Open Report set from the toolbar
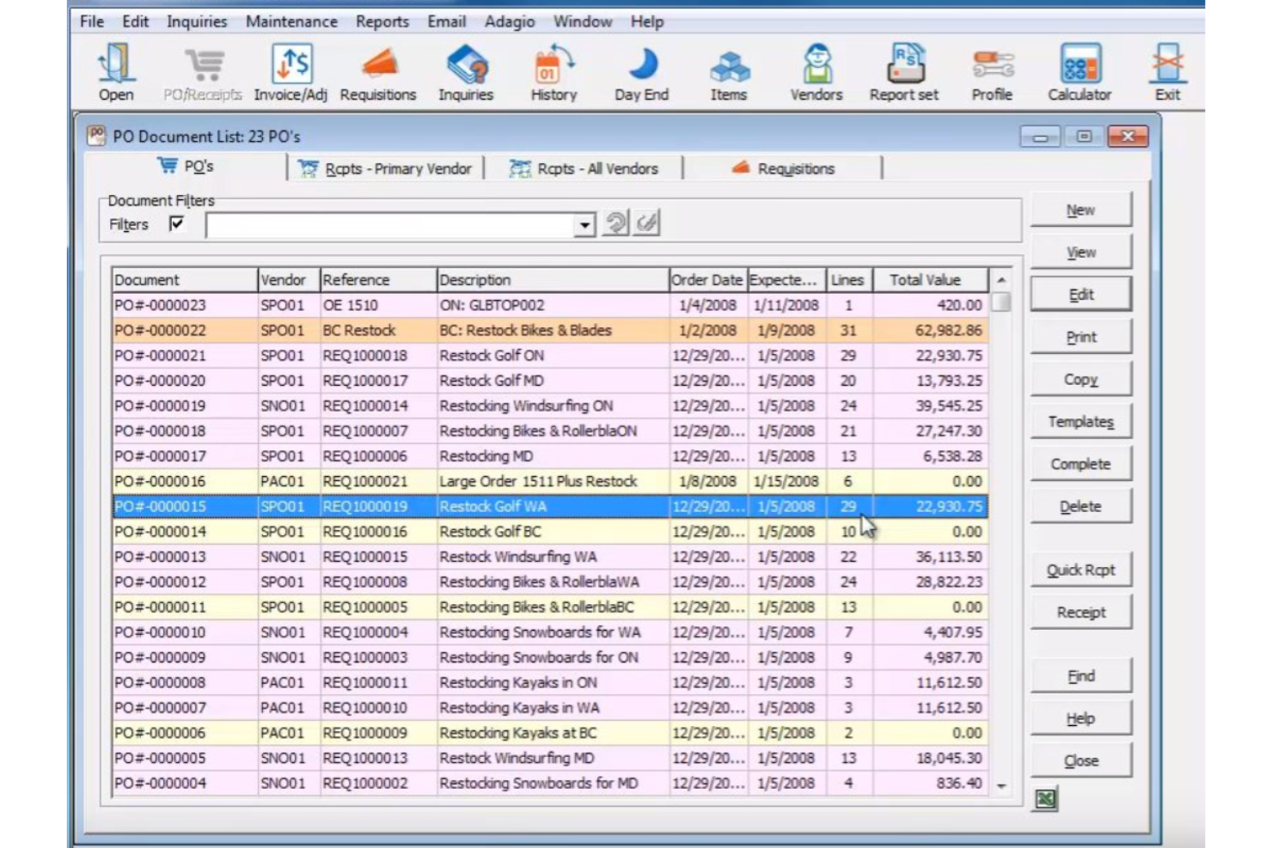The width and height of the screenshot is (1272, 848). (x=904, y=73)
